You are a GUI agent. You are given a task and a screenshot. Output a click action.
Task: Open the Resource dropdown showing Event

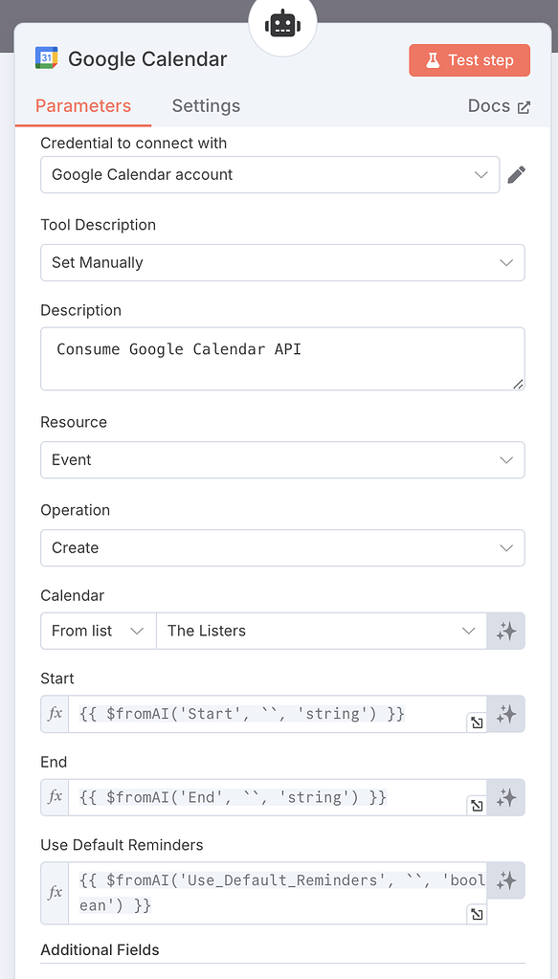282,460
